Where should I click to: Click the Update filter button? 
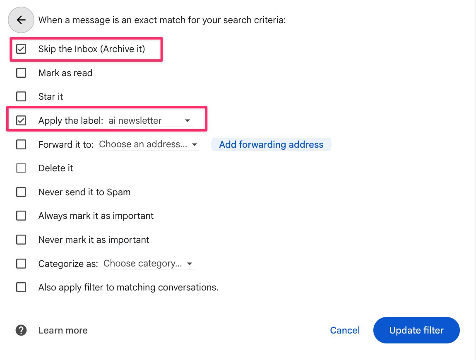[x=416, y=330]
